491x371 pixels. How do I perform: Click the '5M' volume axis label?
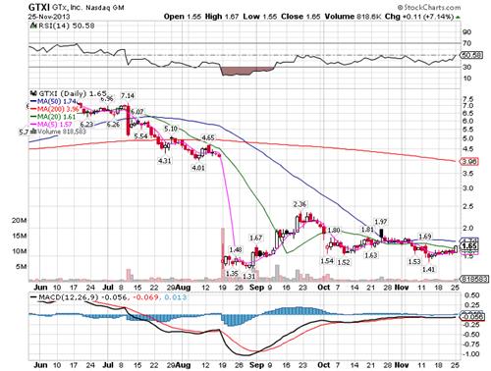click(x=21, y=267)
